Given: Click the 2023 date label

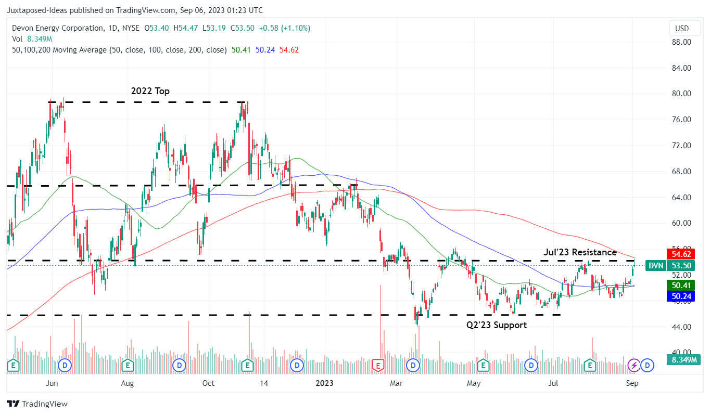Looking at the screenshot, I should point(325,384).
